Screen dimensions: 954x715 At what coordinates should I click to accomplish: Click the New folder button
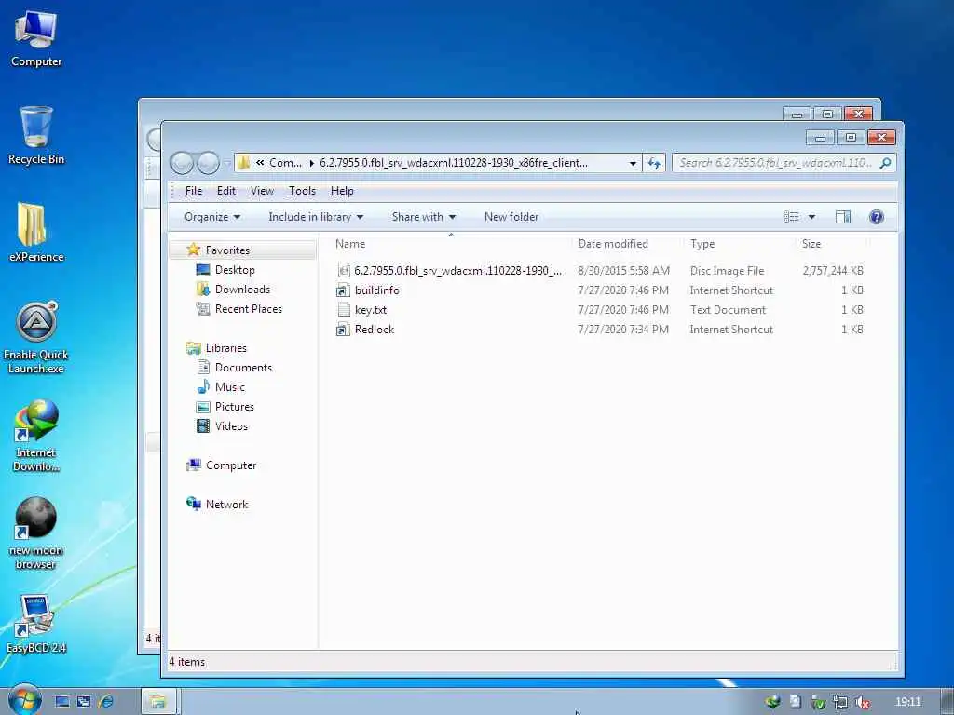click(x=511, y=217)
